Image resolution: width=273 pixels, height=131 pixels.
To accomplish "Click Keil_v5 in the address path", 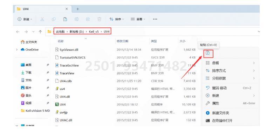I will pyautogui.click(x=94, y=32).
